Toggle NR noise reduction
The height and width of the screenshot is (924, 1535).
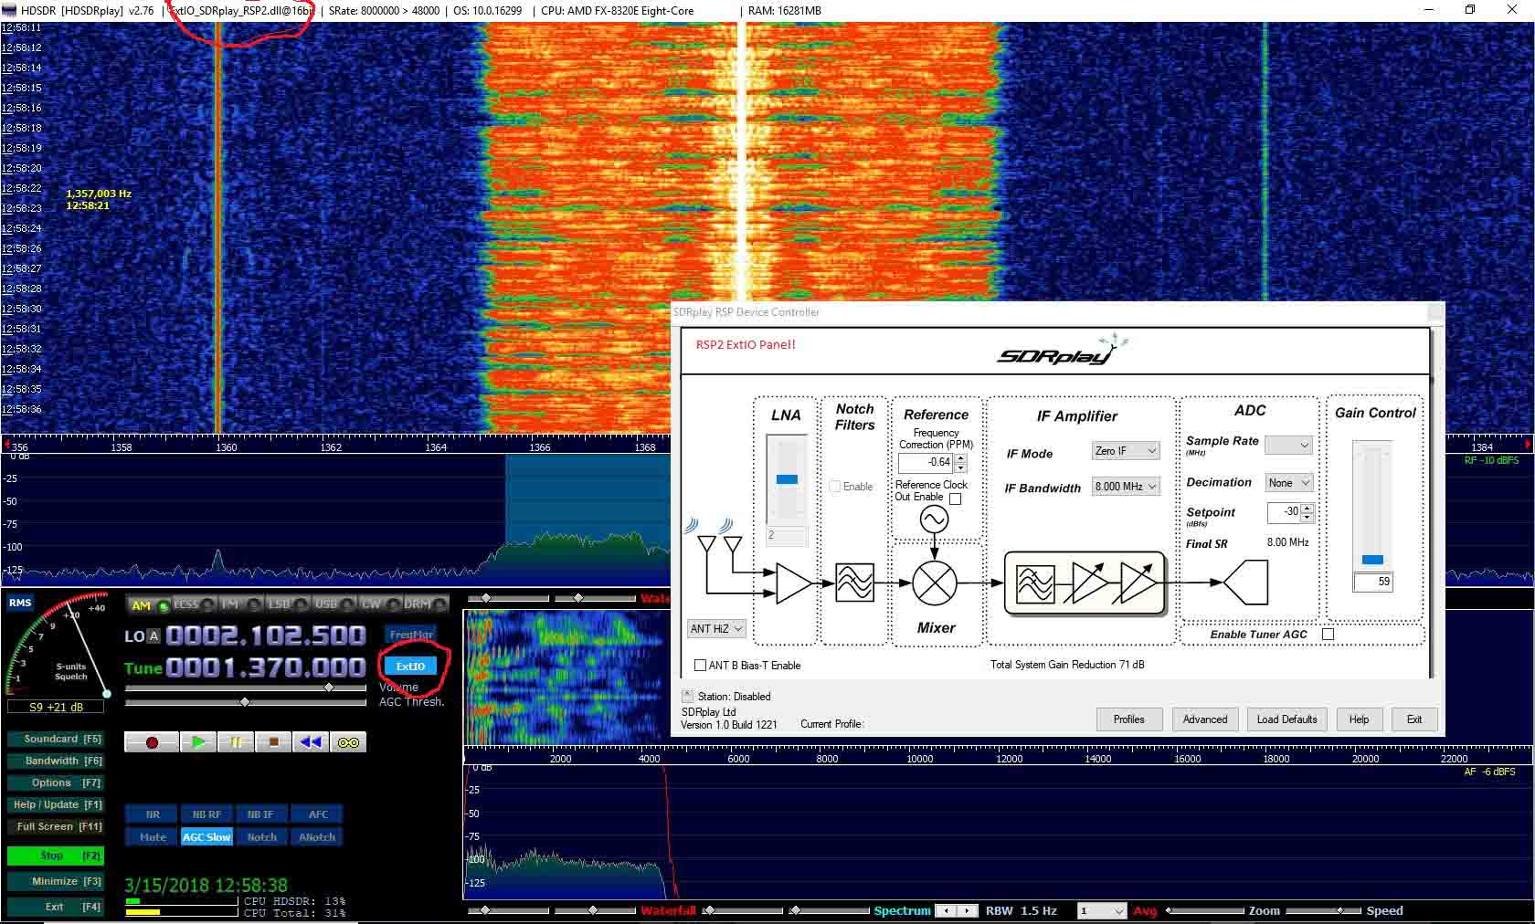click(x=153, y=814)
